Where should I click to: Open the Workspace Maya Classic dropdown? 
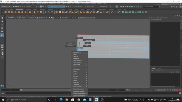tap(170, 4)
